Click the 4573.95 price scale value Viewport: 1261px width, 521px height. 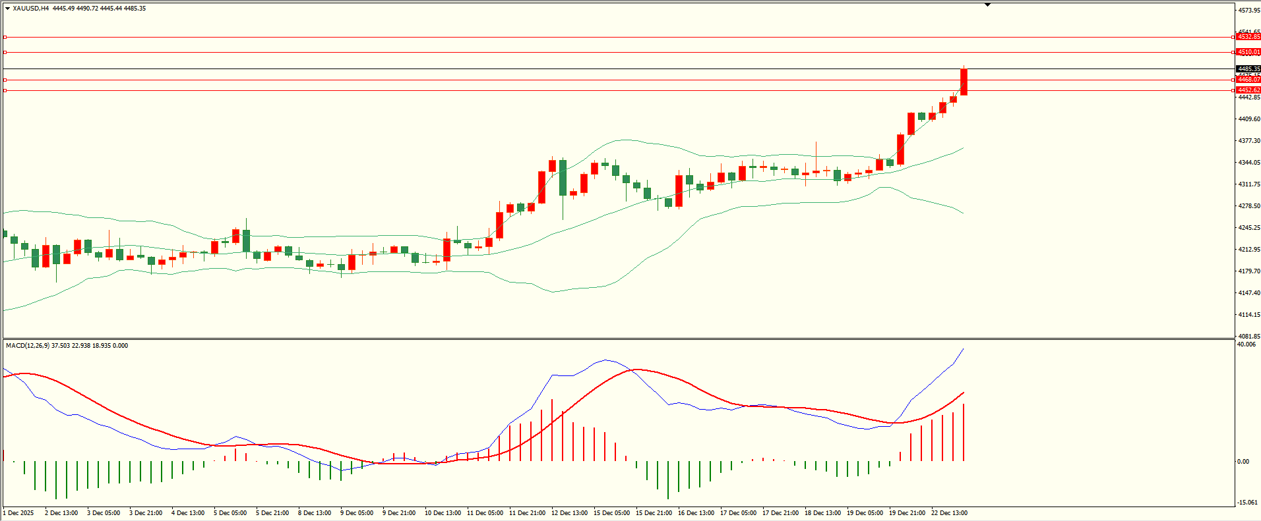(1249, 11)
